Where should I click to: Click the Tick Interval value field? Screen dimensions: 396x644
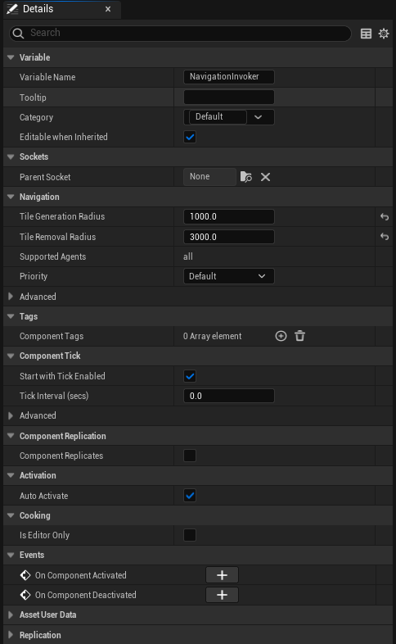click(229, 396)
